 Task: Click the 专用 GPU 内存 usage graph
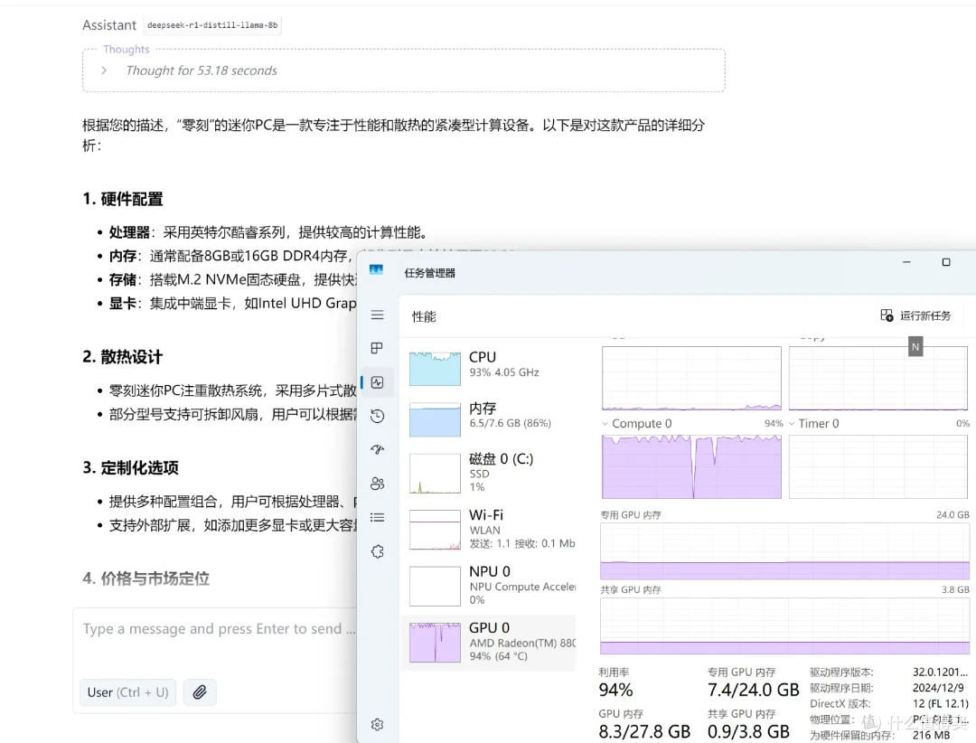(x=785, y=551)
